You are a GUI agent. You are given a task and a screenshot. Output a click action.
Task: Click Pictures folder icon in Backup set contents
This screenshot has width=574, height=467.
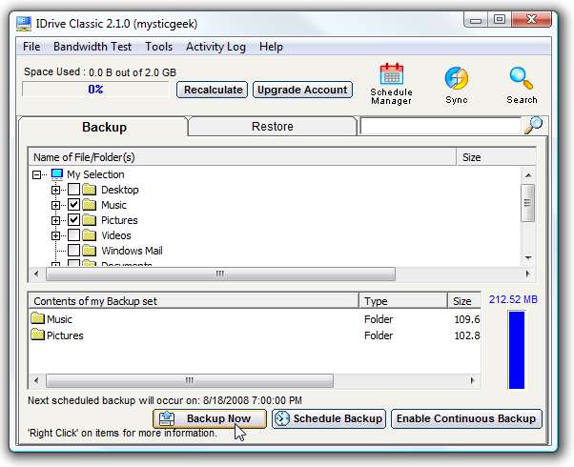(37, 335)
